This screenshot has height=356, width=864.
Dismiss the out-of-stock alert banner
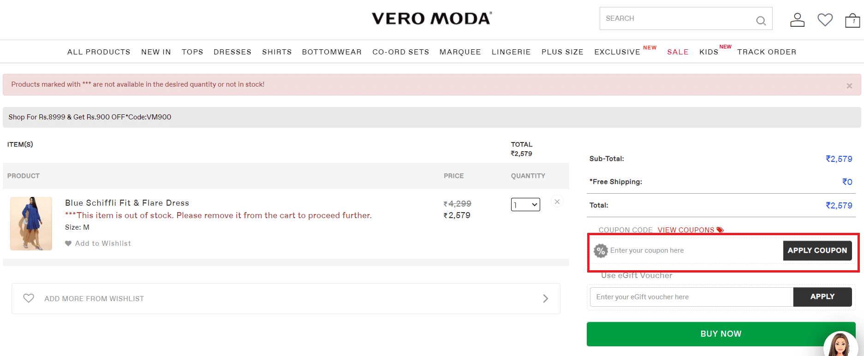click(849, 86)
